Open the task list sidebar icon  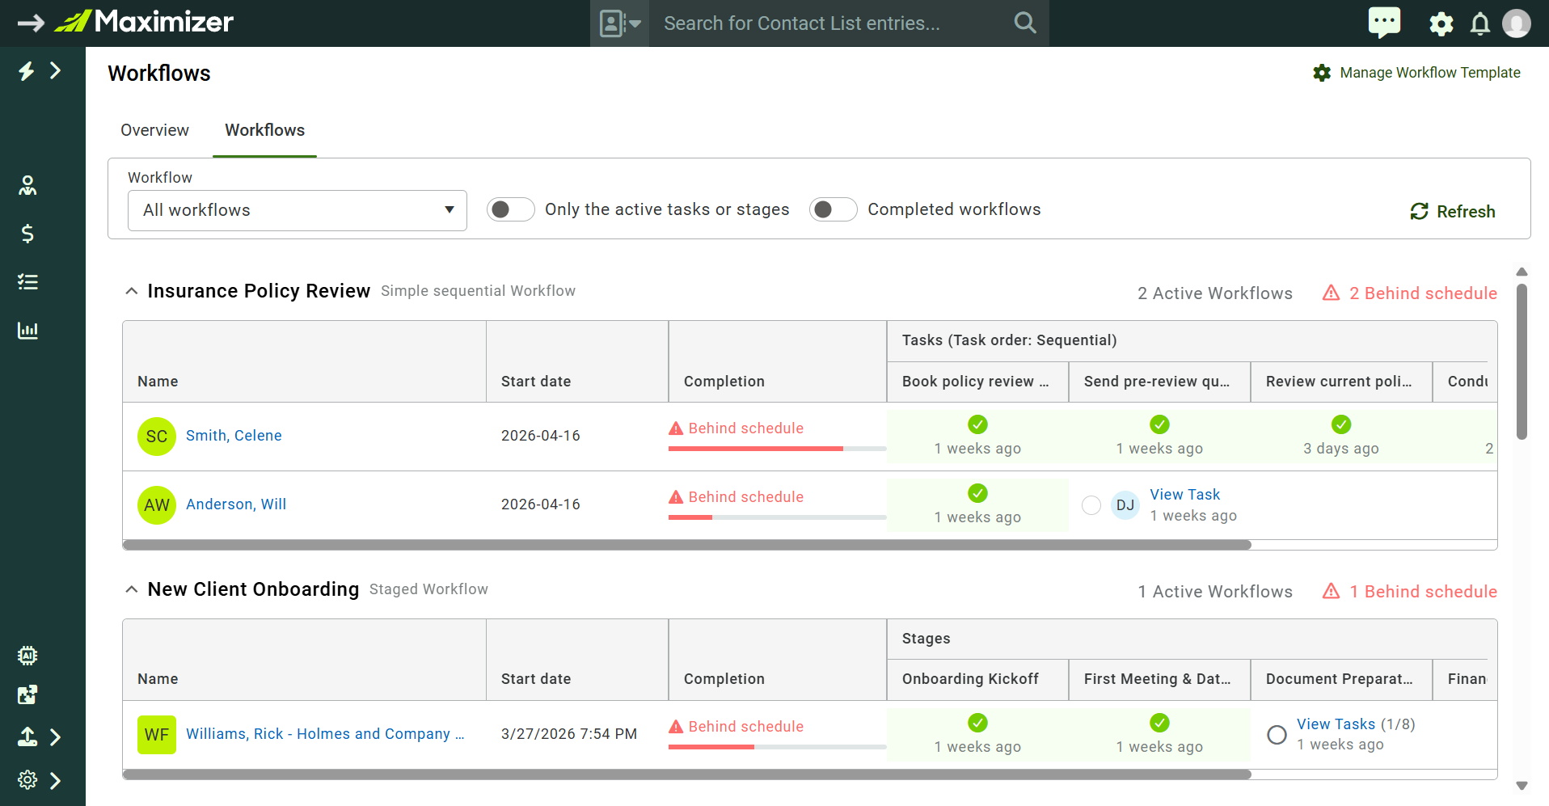click(27, 282)
